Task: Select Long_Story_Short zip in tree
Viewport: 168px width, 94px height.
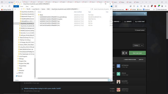Action: tap(27, 47)
